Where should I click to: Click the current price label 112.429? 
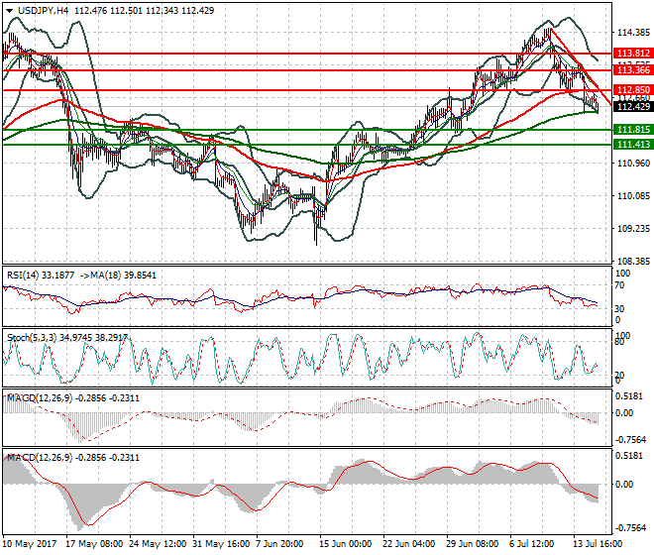pyautogui.click(x=633, y=106)
